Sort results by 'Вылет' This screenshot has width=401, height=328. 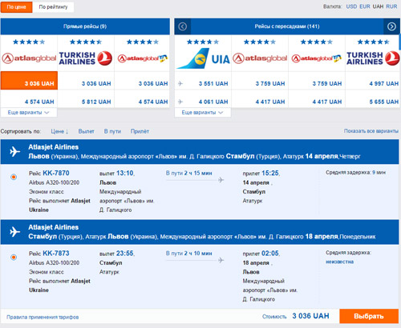(x=86, y=131)
